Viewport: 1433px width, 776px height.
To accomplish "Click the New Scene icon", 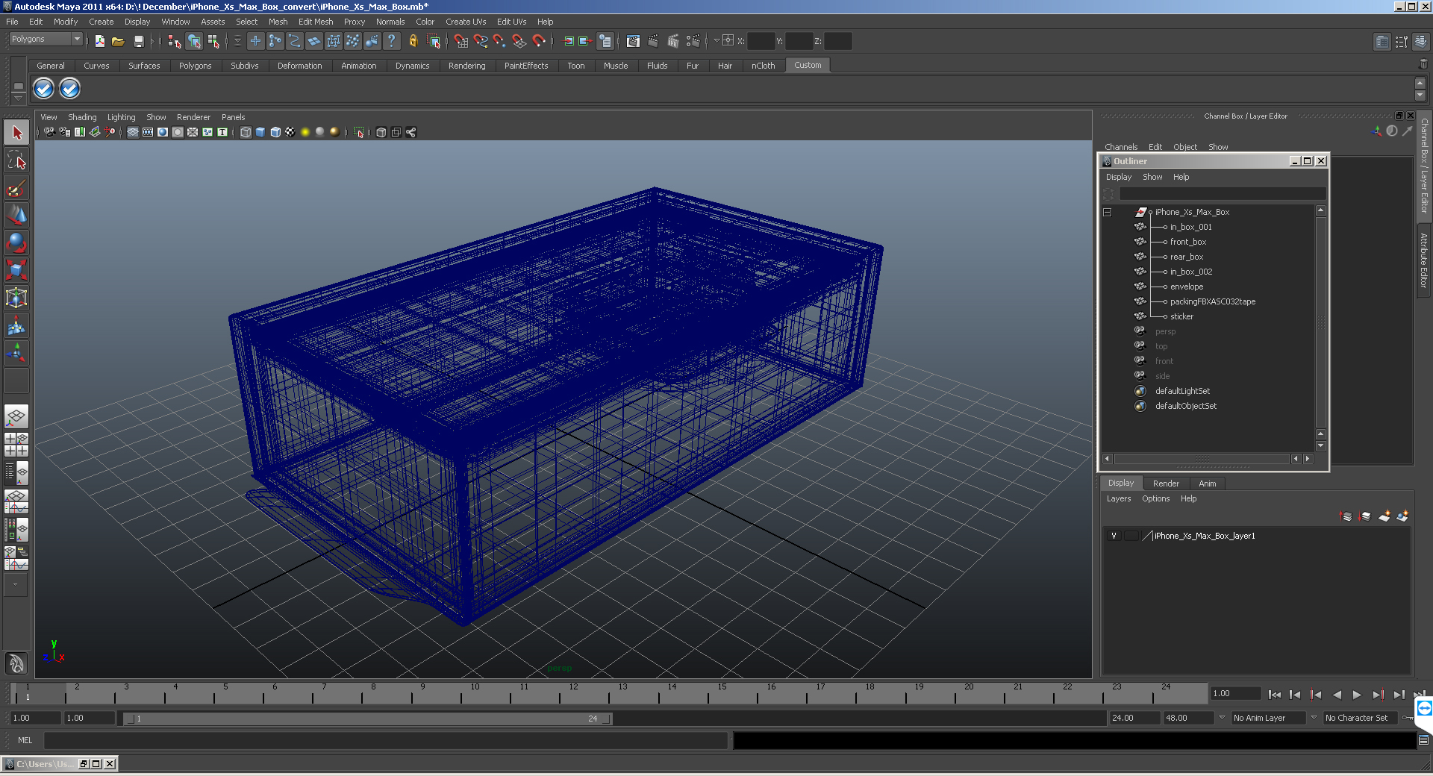I will (99, 41).
